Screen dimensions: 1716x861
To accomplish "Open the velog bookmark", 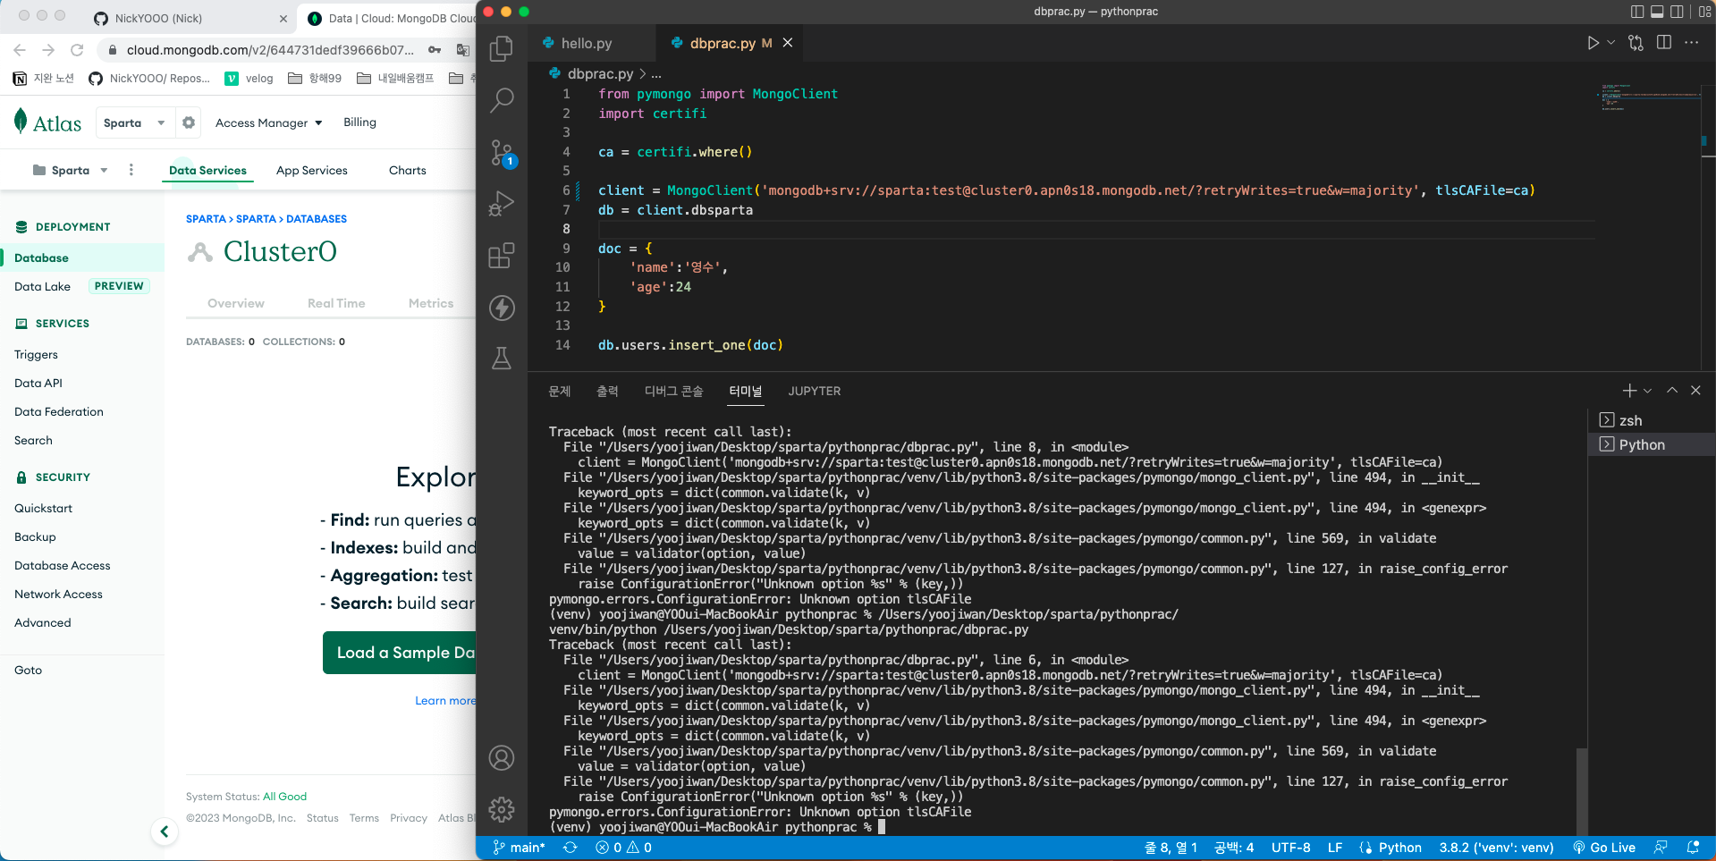I will pos(249,78).
